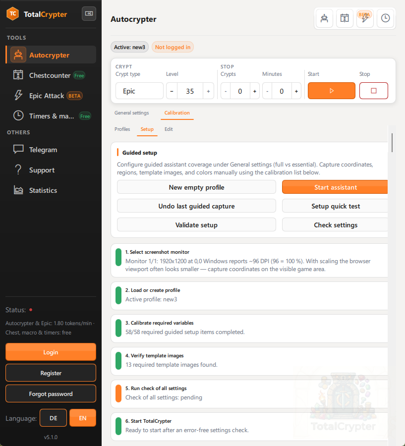
Task: Decrease Crypts stop count
Action: [x=226, y=91]
